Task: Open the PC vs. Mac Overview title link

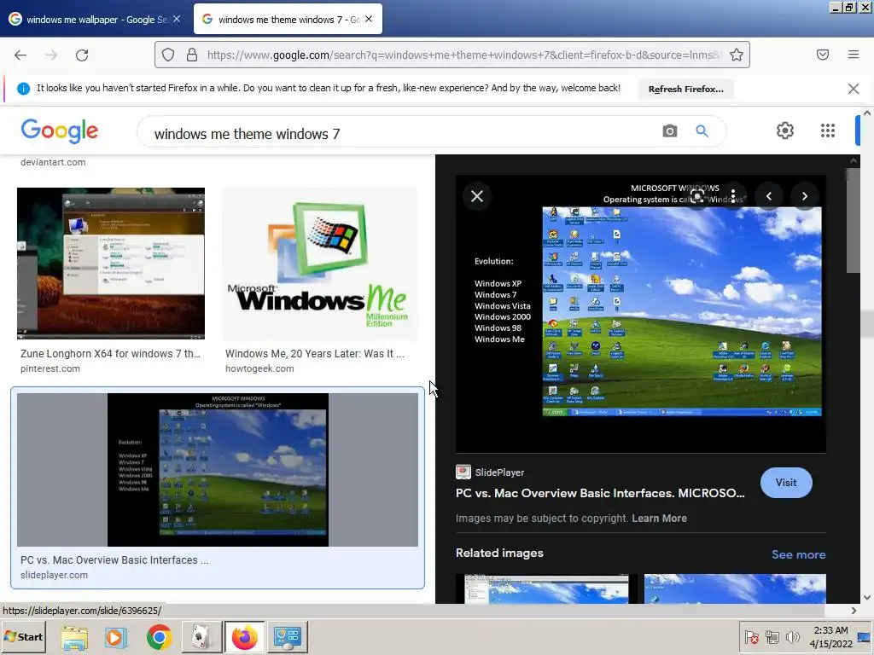Action: pos(600,493)
